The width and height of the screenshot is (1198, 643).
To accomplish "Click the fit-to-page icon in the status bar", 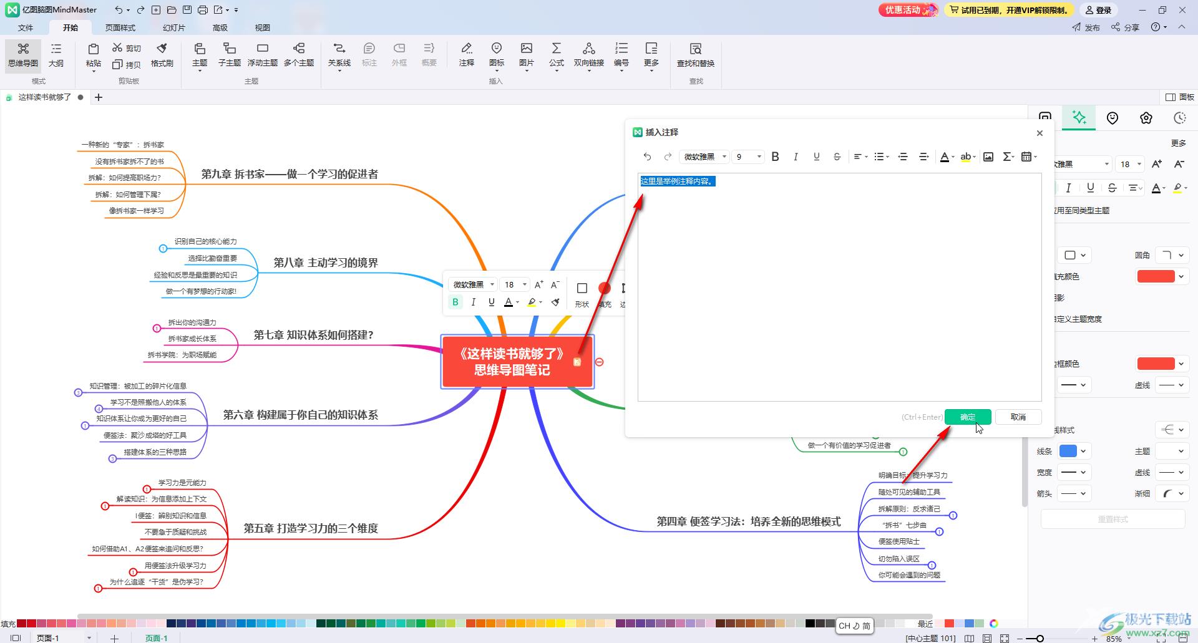I will pyautogui.click(x=987, y=638).
